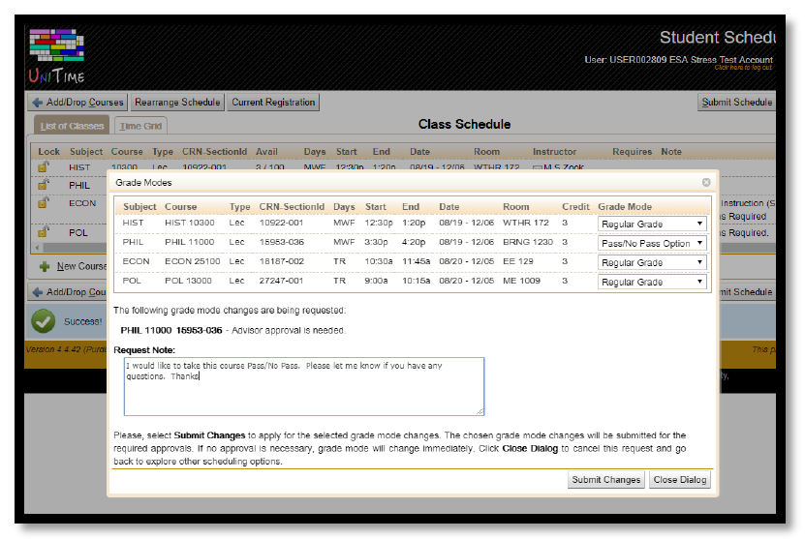The image size is (805, 539).
Task: Click the top Submit Schedule button
Action: tap(736, 103)
